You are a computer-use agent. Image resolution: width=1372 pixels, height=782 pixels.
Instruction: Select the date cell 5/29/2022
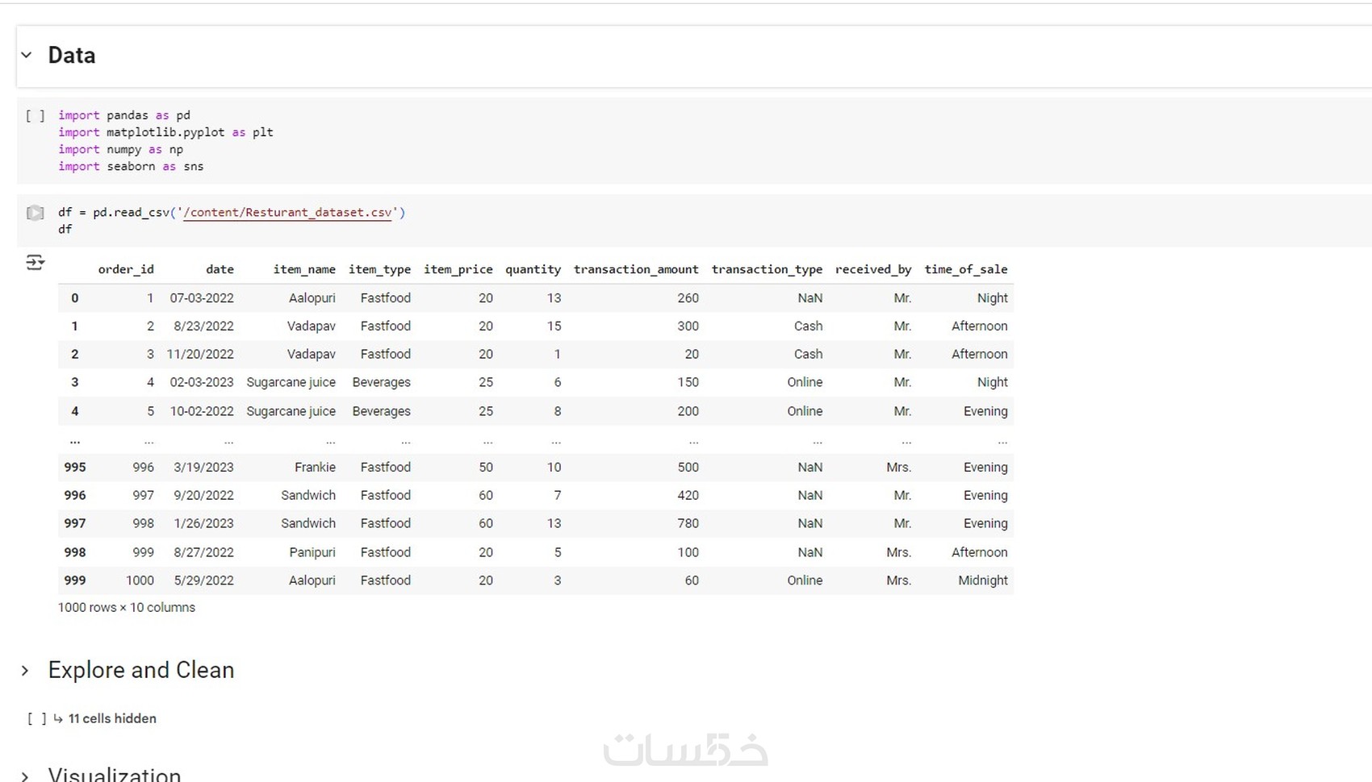pyautogui.click(x=203, y=580)
